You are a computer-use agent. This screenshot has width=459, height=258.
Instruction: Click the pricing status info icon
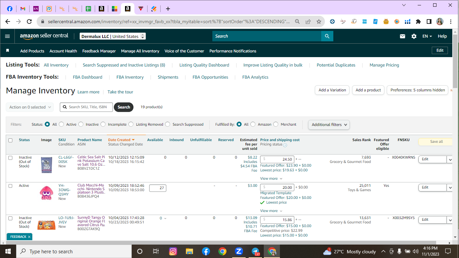tap(285, 145)
